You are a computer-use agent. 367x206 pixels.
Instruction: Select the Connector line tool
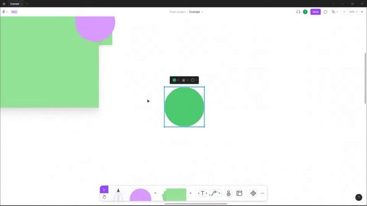click(x=213, y=193)
